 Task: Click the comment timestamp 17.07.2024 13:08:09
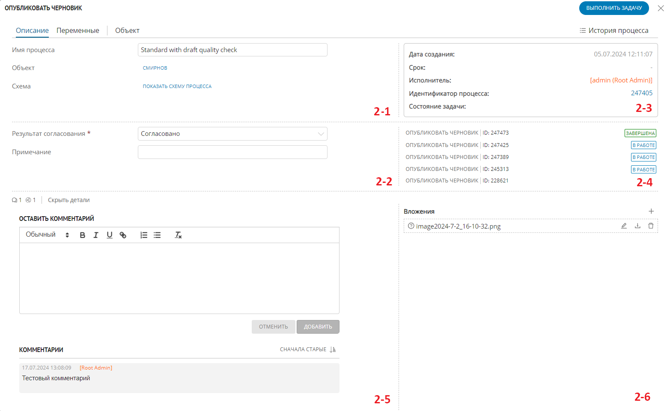(x=47, y=368)
